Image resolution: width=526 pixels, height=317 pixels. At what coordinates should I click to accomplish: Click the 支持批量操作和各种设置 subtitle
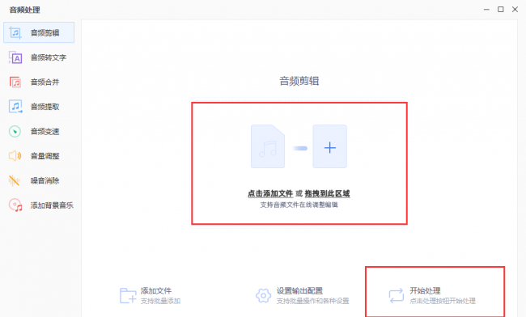tap(312, 301)
